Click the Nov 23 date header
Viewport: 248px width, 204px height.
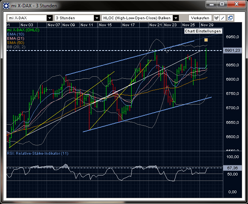click(x=170, y=25)
